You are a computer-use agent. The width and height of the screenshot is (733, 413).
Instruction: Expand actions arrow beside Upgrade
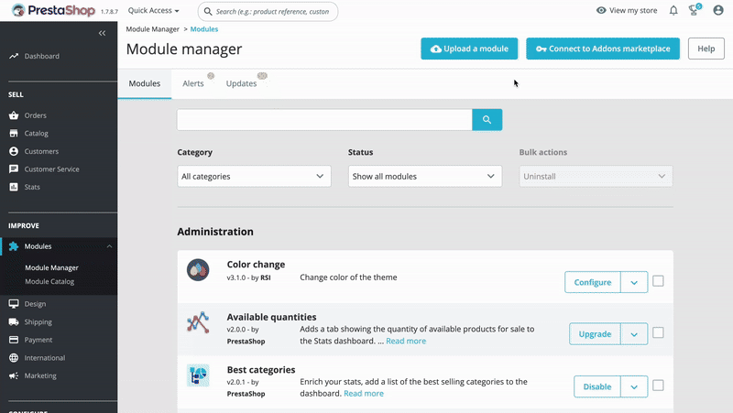634,334
